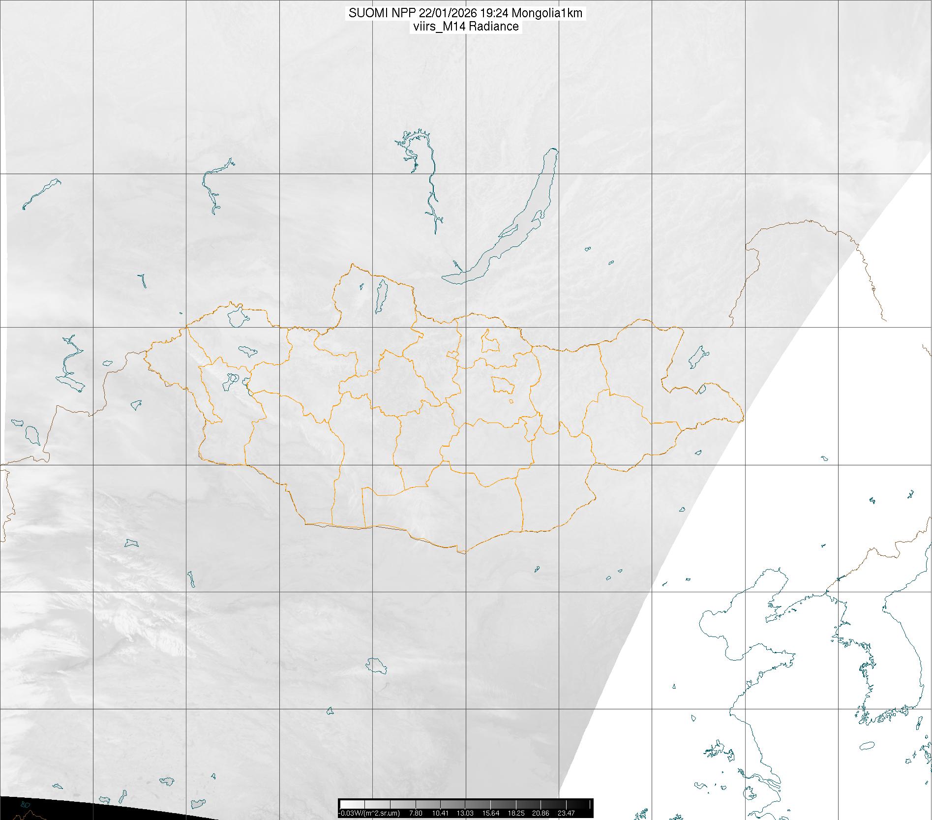Click the "18.25" colorbar value
Viewport: 932px width, 820px height.
pyautogui.click(x=516, y=813)
